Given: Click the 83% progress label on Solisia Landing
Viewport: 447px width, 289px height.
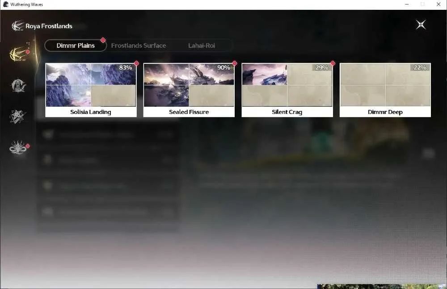Looking at the screenshot, I should 126,67.
